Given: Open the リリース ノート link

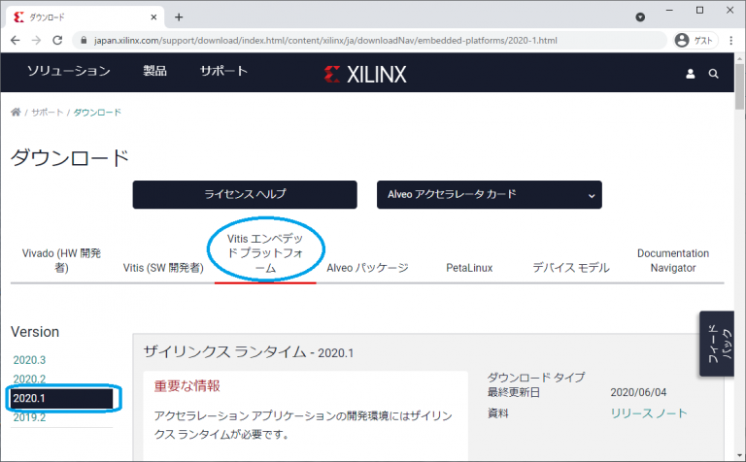Looking at the screenshot, I should (x=648, y=413).
